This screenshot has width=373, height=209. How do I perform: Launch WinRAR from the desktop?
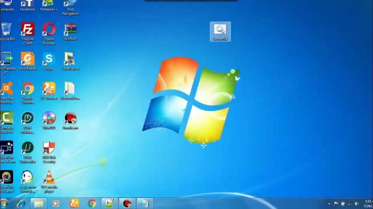point(71,32)
